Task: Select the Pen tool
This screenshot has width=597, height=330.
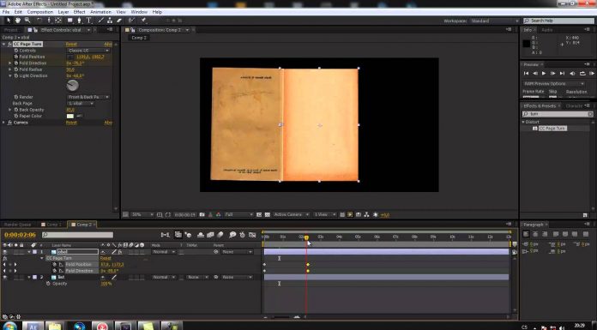Action: coord(79,21)
